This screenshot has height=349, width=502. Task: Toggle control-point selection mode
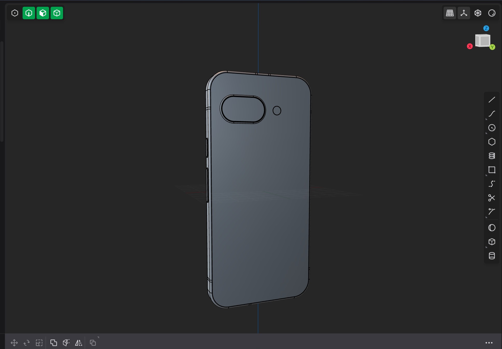pyautogui.click(x=15, y=13)
